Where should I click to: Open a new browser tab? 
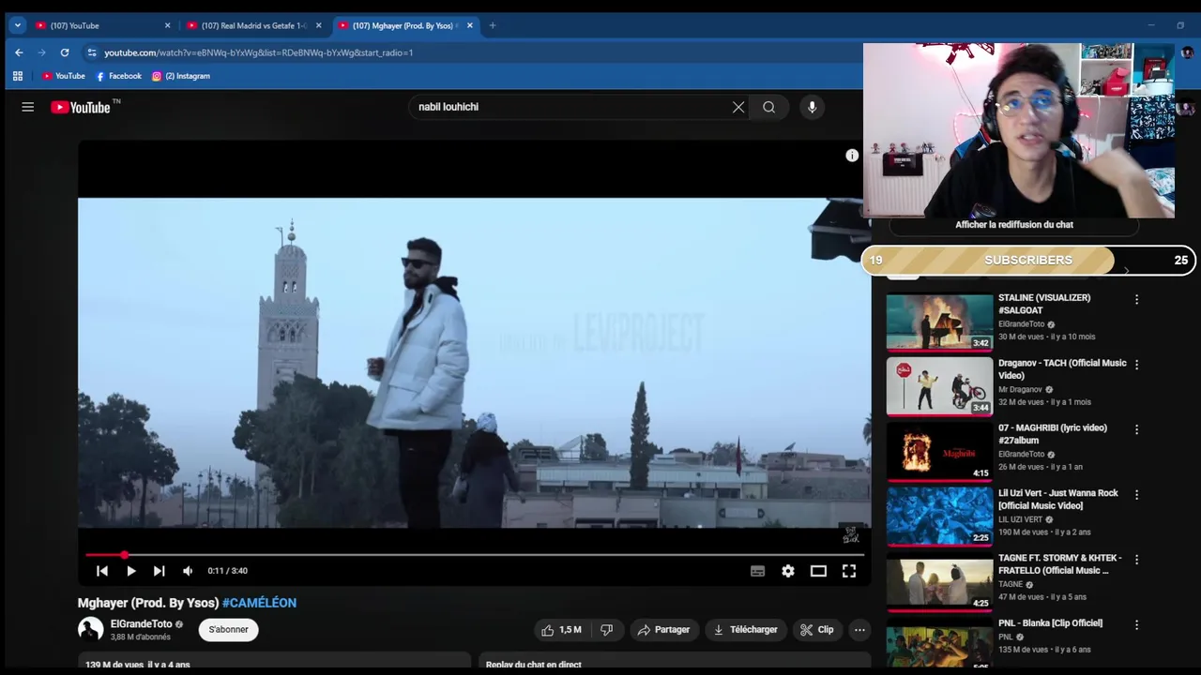coord(493,25)
